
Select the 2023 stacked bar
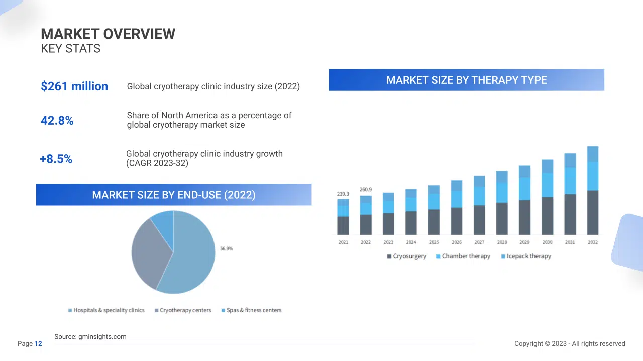[388, 214]
